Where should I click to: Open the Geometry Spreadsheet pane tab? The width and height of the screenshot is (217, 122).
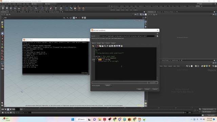[54, 12]
